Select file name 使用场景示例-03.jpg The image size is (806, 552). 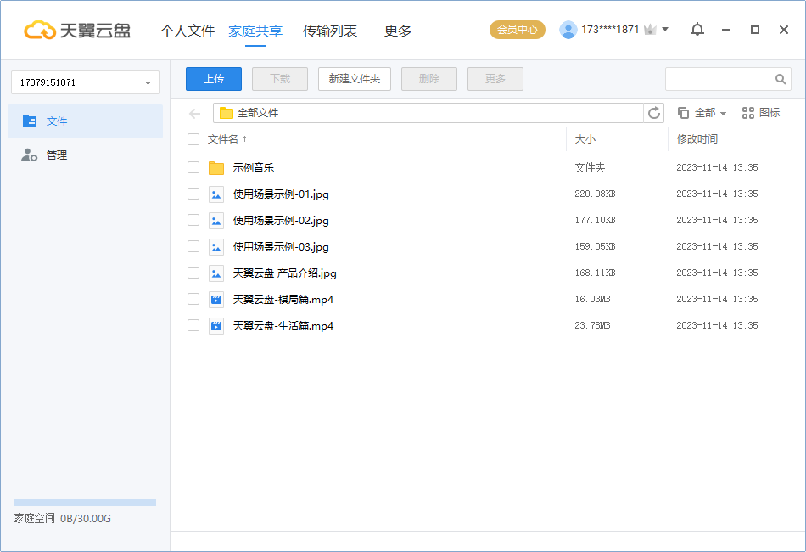click(281, 247)
